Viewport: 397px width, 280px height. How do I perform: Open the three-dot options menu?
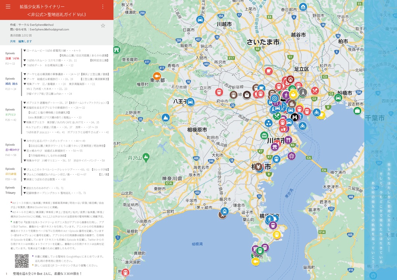coord(102,7)
